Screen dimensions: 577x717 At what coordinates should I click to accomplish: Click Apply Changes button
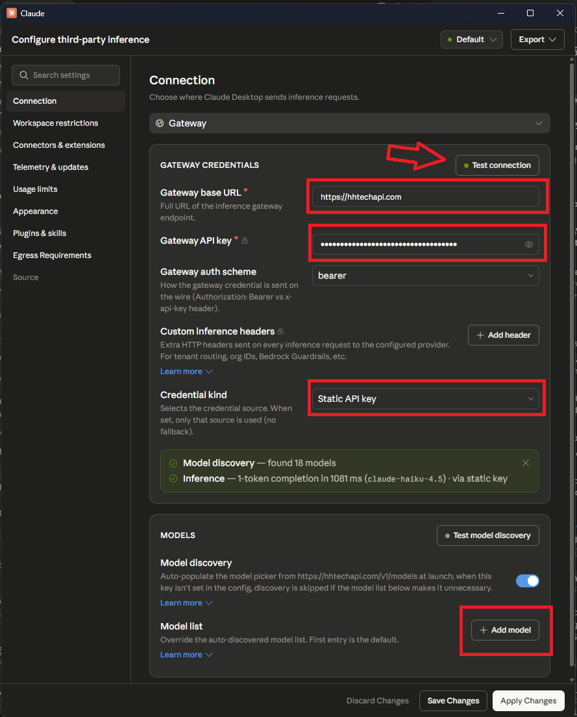(x=528, y=701)
